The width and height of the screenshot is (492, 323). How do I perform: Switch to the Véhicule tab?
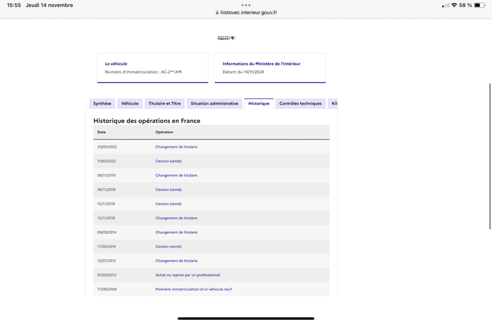[130, 103]
